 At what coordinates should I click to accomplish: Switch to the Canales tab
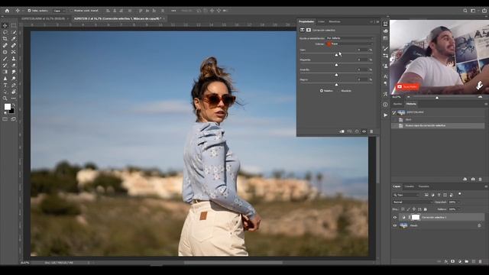point(410,186)
